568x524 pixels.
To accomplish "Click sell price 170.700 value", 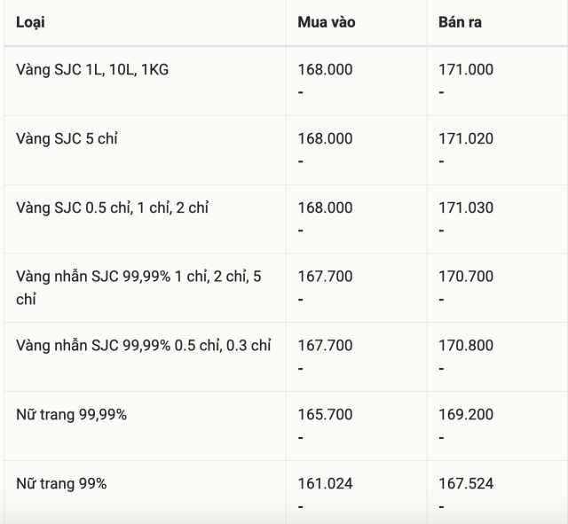I will point(466,277).
